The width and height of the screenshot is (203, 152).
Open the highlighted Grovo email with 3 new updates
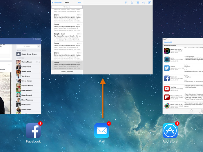pyautogui.click(x=67, y=65)
